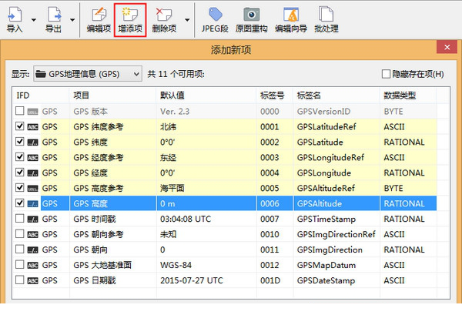Sort by the 数据类型 column header
This screenshot has width=462, height=315.
pos(408,96)
